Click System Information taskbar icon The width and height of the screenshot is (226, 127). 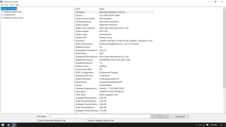[14, 125]
